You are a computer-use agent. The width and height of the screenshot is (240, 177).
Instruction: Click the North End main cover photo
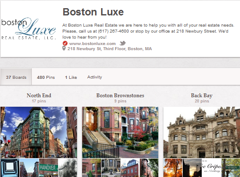click(39, 132)
